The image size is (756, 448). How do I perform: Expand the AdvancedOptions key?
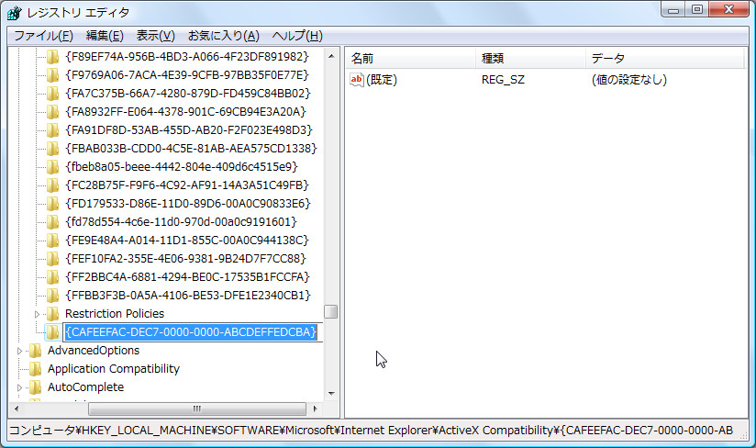click(19, 351)
